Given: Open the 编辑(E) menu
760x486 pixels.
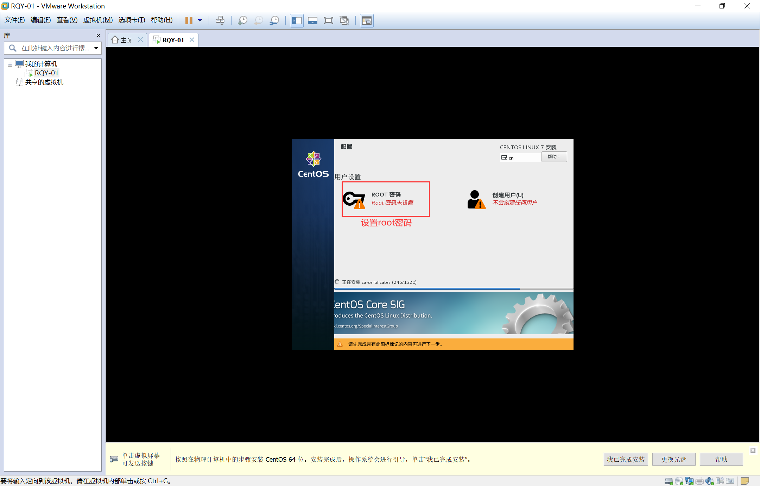Looking at the screenshot, I should coord(40,20).
